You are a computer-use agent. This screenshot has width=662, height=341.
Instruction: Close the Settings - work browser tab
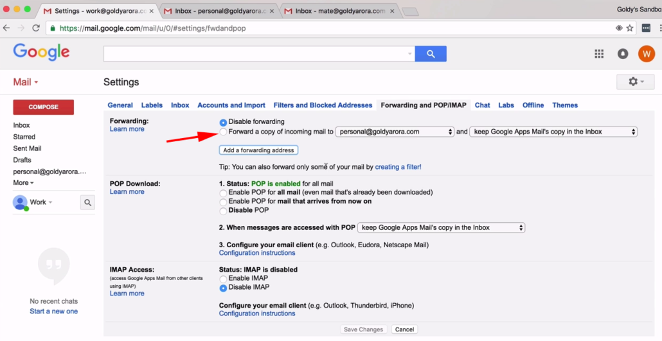click(x=152, y=11)
